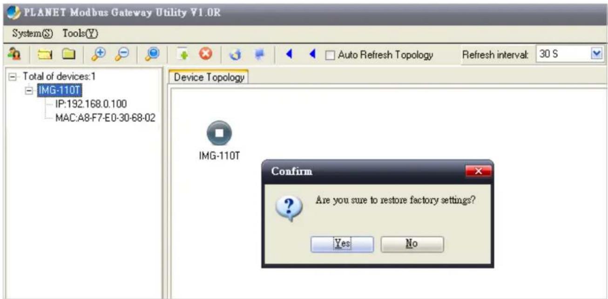This screenshot has height=299, width=608.
Task: Zoom in using the plus magnifier icon
Action: coord(98,54)
